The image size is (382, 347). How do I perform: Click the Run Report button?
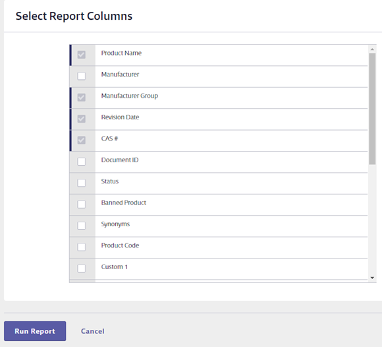pos(35,331)
